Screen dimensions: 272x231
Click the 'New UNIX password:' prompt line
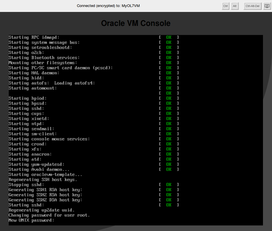pos(31,220)
